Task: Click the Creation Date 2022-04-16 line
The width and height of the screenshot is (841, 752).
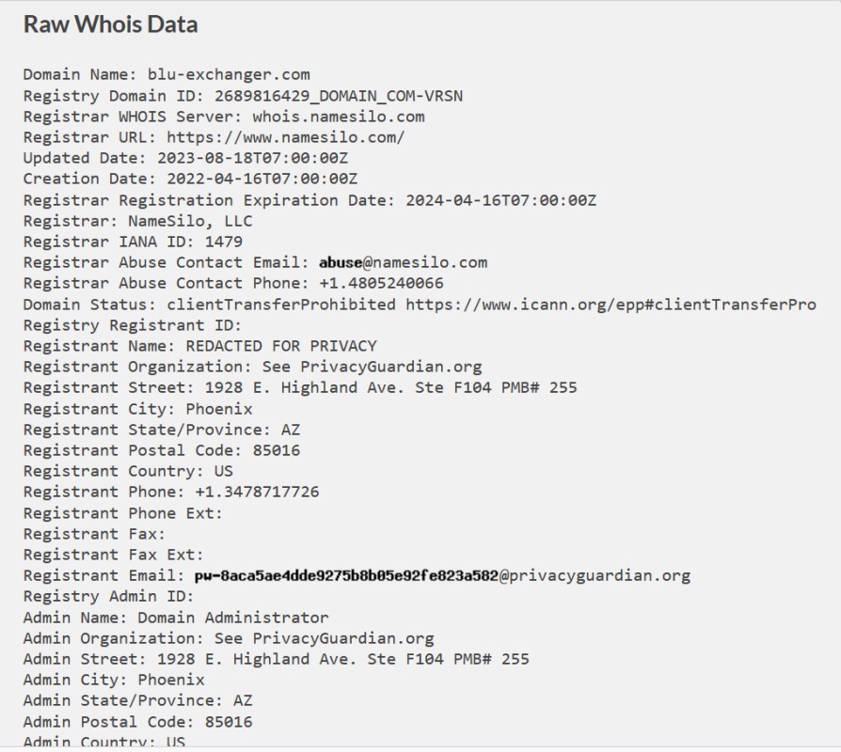Action: [190, 179]
